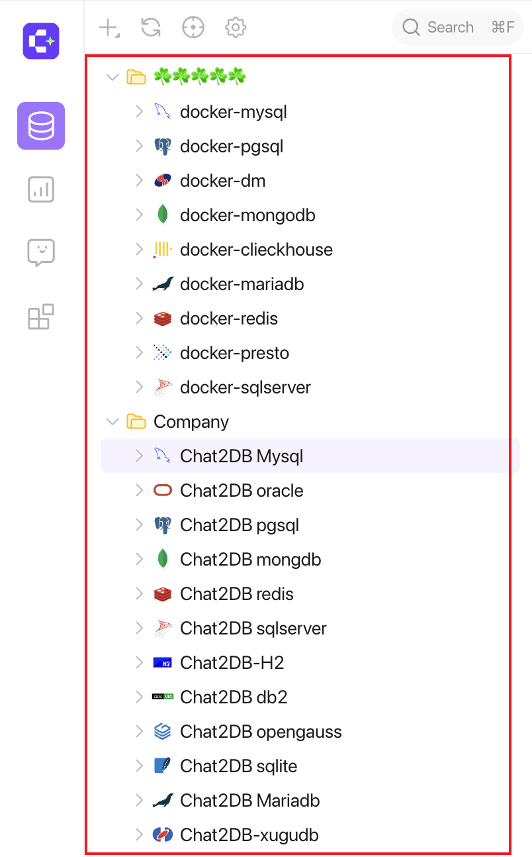Viewport: 532px width, 857px height.
Task: Open settings via the gear icon
Action: click(x=236, y=27)
